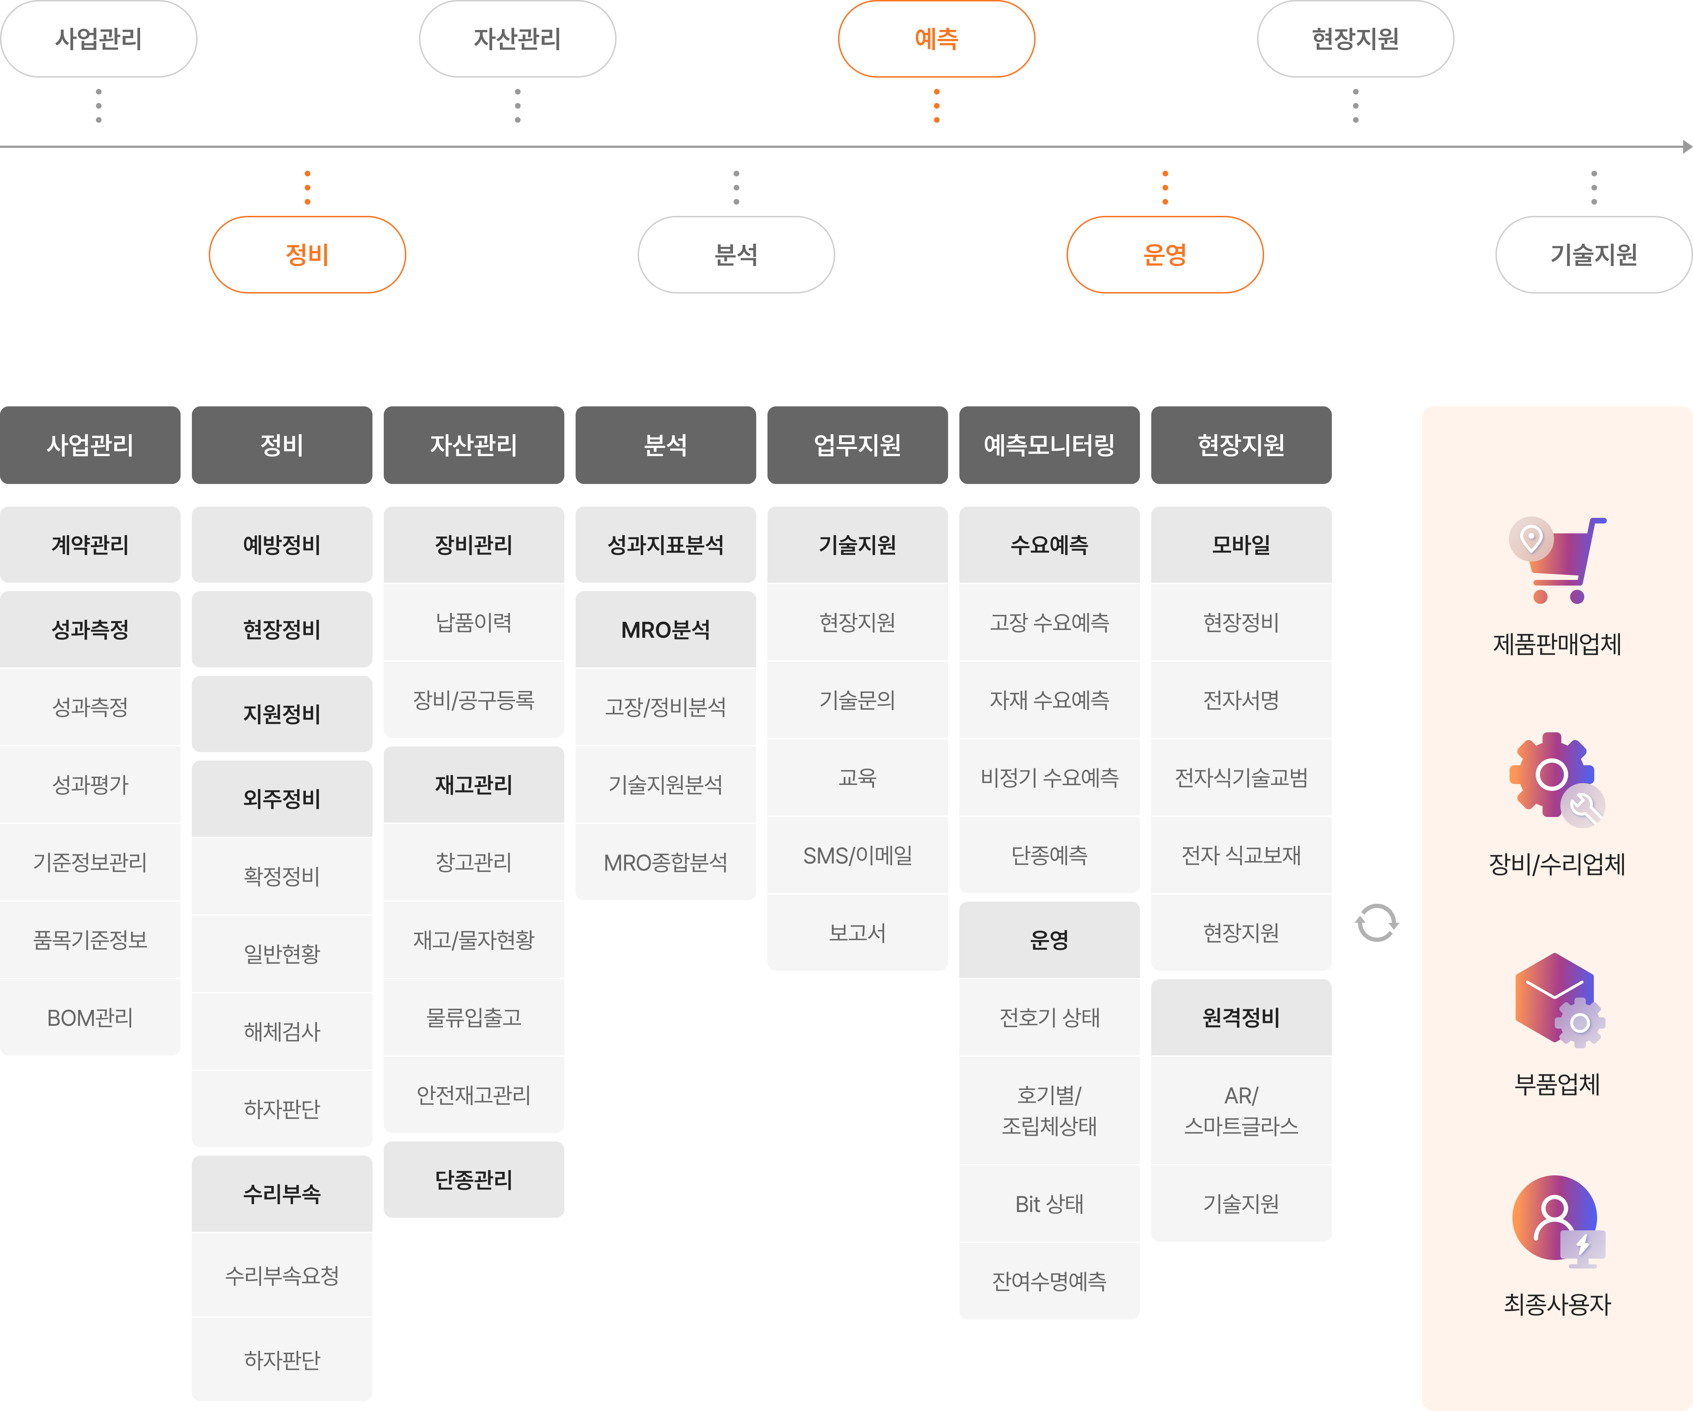Click the circular sync arrows icon
1693x1411 pixels.
[x=1376, y=923]
